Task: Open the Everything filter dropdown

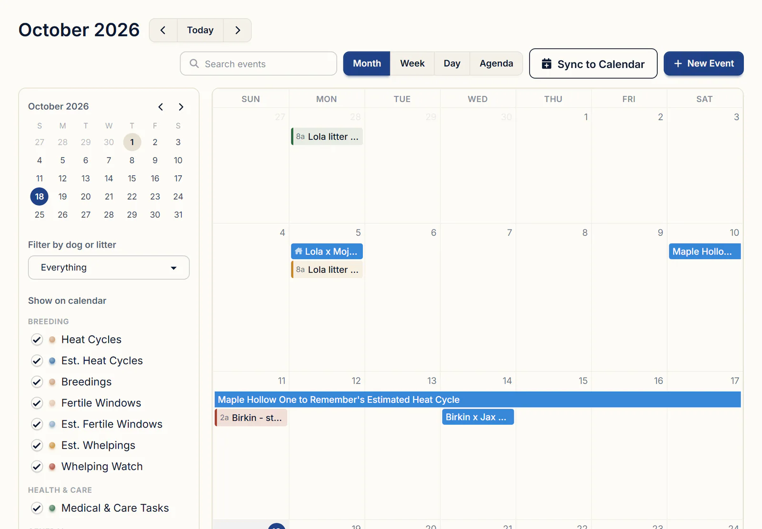Action: [x=109, y=268]
